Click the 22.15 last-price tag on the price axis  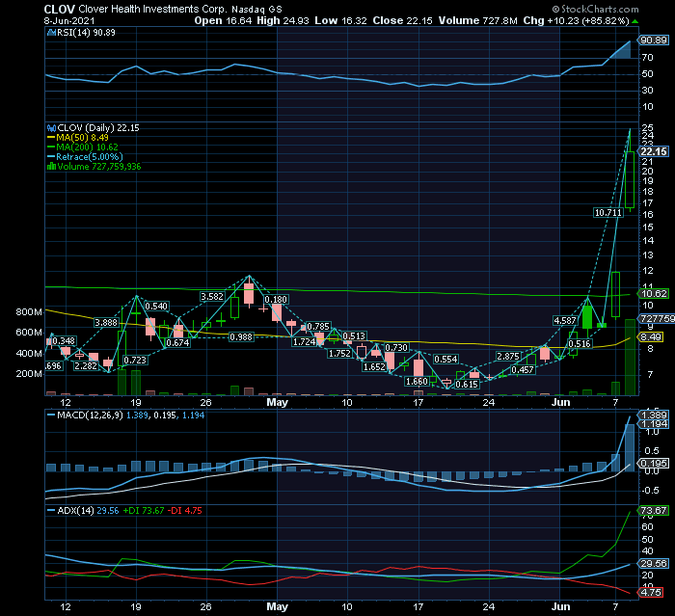pyautogui.click(x=654, y=151)
